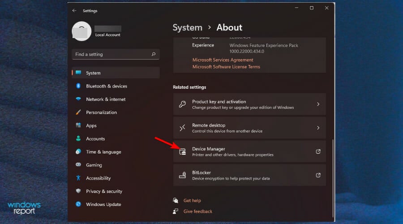The height and width of the screenshot is (224, 403).
Task: Expand Remote desktop chevron
Action: point(318,128)
